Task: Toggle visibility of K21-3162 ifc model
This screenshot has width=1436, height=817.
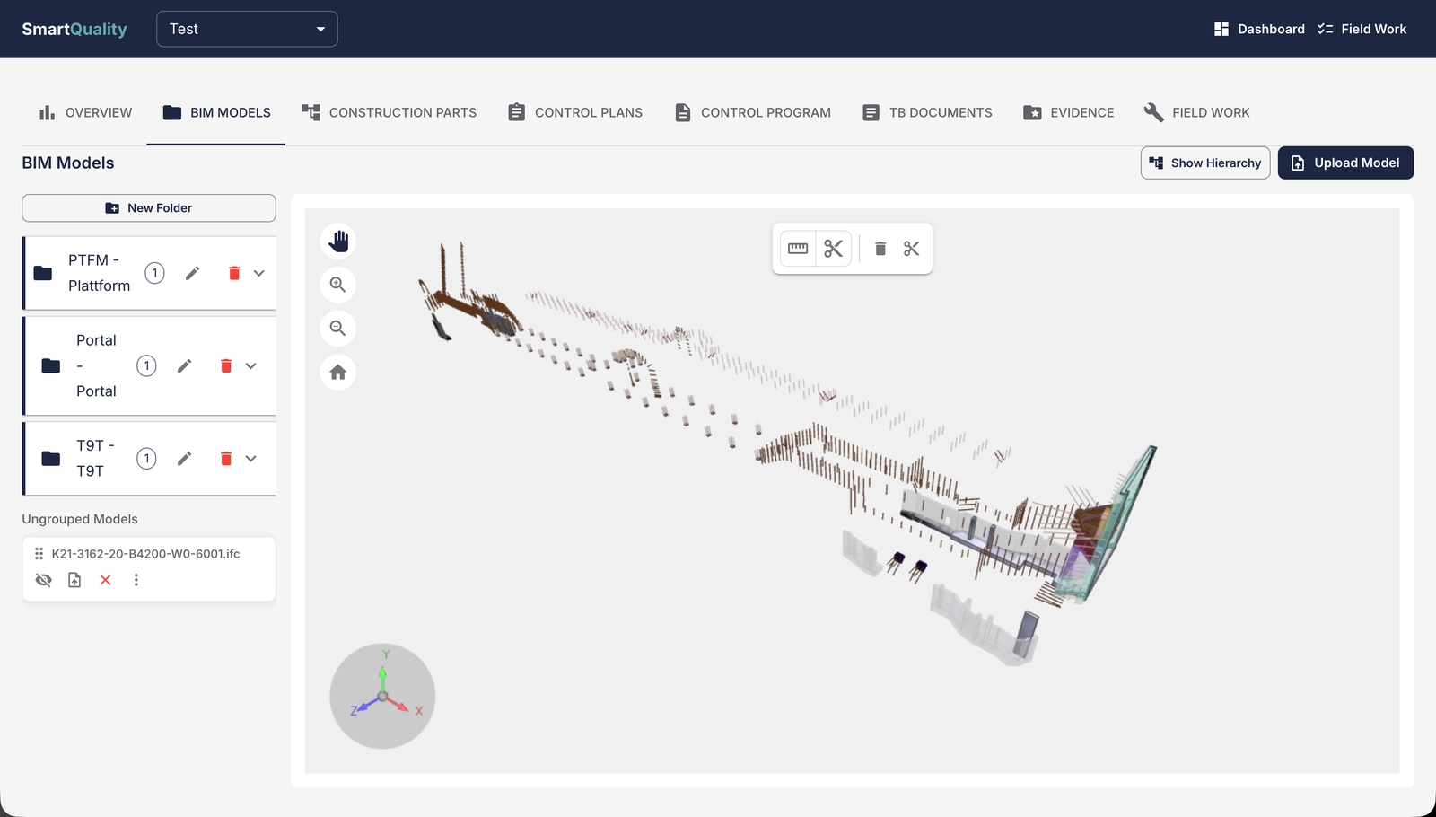Action: click(x=43, y=580)
